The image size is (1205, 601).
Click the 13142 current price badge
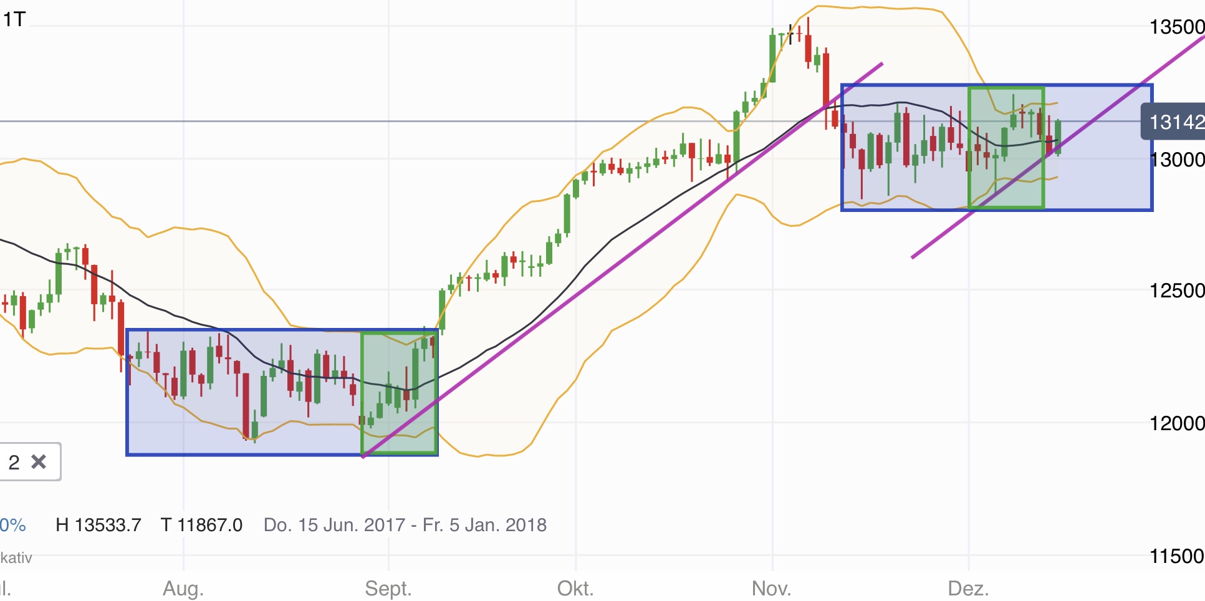coord(1175,122)
